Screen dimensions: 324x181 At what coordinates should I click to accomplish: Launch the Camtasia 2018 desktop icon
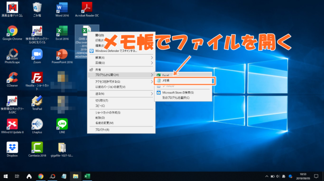click(x=37, y=150)
